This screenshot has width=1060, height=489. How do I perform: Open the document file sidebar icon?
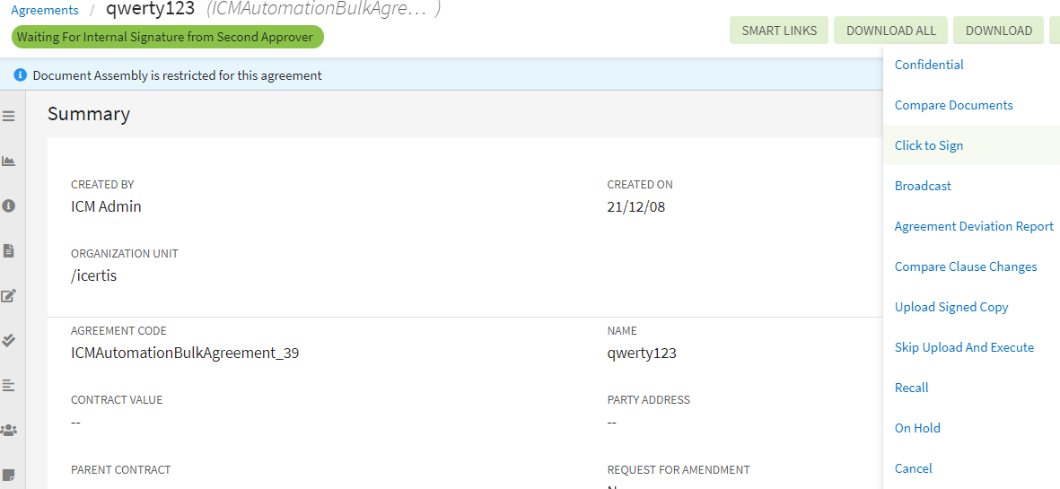(9, 250)
